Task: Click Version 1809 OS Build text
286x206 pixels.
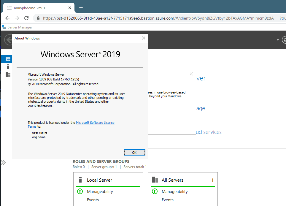Action: (x=53, y=79)
